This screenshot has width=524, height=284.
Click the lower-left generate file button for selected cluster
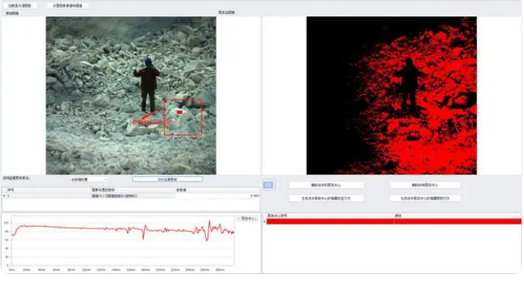click(326, 198)
